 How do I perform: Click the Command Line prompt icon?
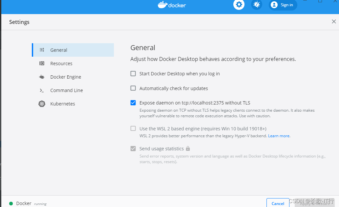click(x=42, y=90)
